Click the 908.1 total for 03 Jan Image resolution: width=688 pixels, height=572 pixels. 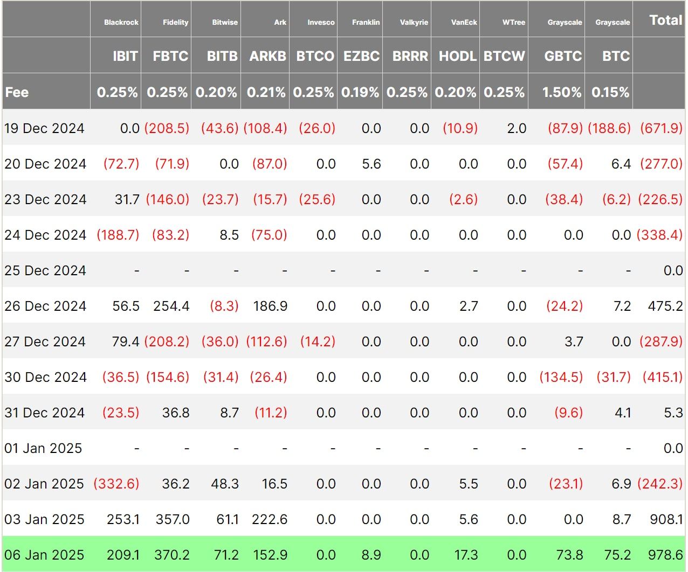tap(666, 519)
